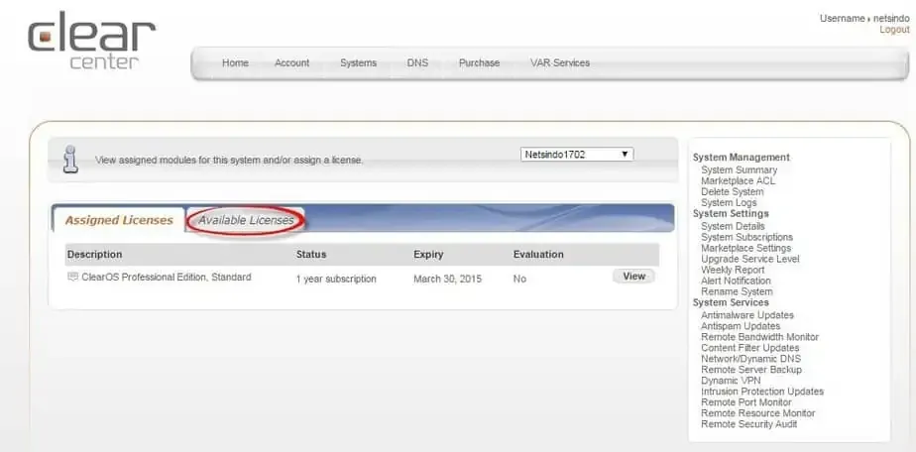Open the Home menu item
This screenshot has height=452, width=916.
pos(235,63)
